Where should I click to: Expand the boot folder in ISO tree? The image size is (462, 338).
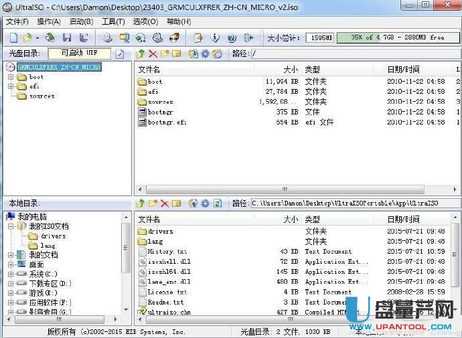[x=11, y=77]
